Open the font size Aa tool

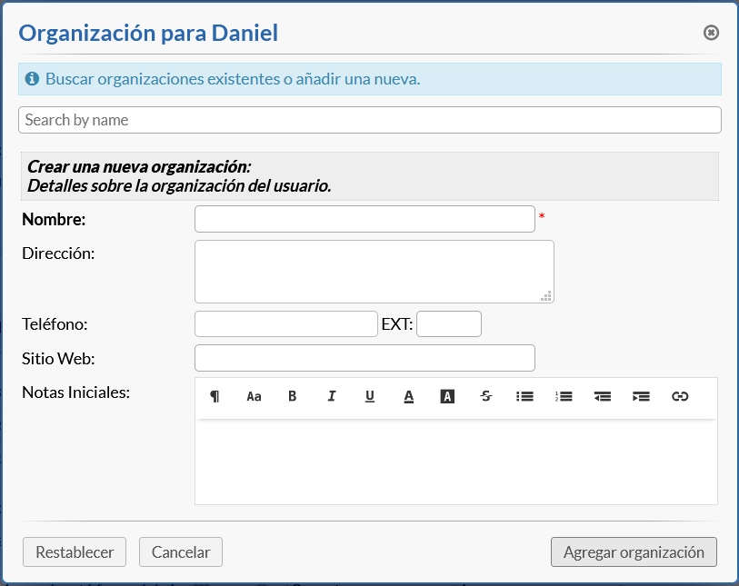pos(254,396)
